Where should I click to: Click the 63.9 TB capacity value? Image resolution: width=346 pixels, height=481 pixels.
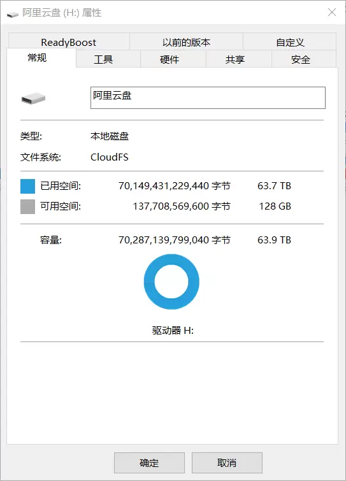(x=274, y=240)
